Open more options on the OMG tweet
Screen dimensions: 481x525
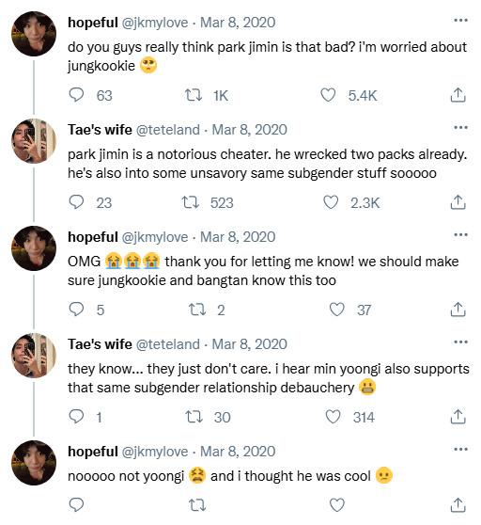click(x=460, y=234)
